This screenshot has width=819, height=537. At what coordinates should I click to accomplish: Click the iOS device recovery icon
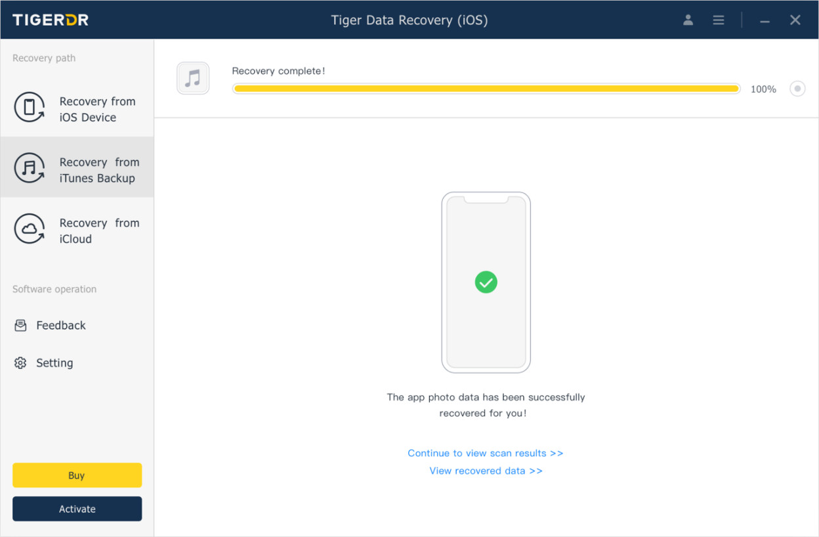pyautogui.click(x=30, y=107)
